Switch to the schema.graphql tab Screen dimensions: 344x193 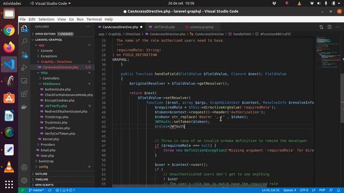click(x=201, y=27)
